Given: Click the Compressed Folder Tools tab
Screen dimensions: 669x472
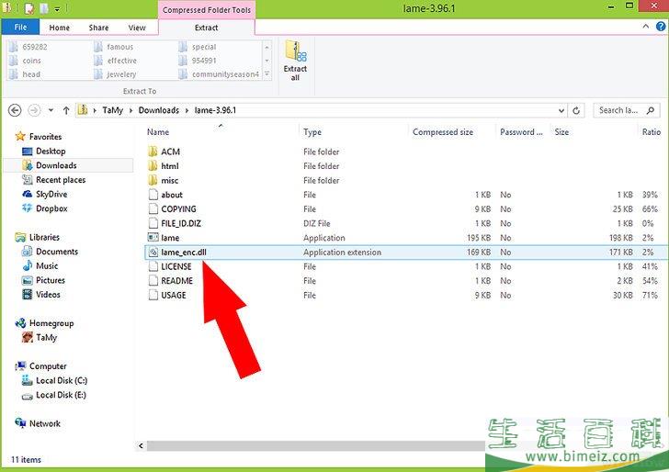Looking at the screenshot, I should 207,10.
